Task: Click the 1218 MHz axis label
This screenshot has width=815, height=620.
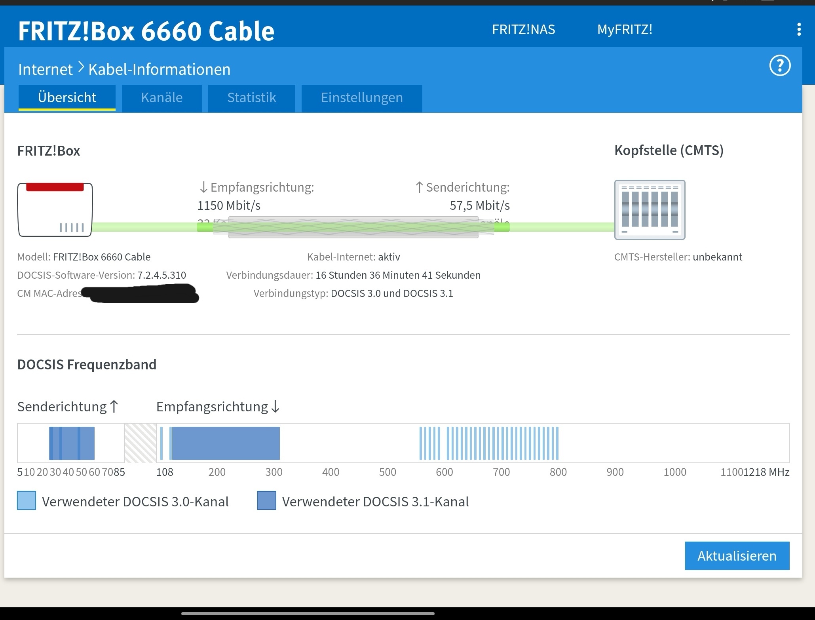Action: pos(766,472)
